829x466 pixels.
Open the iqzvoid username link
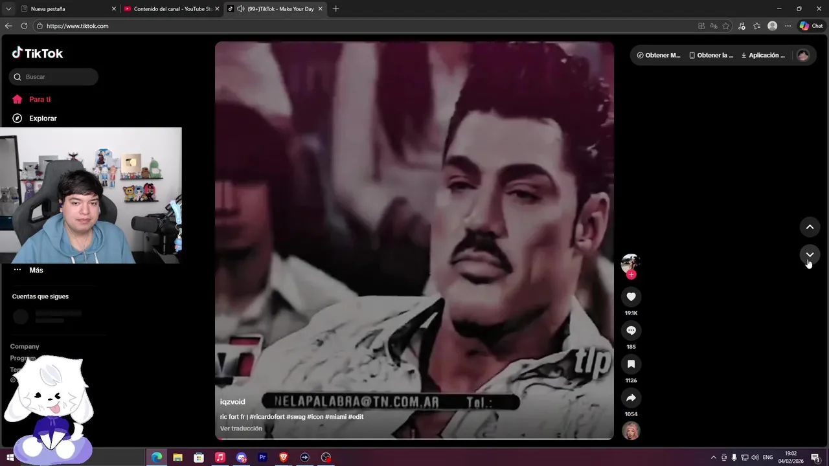(x=233, y=402)
